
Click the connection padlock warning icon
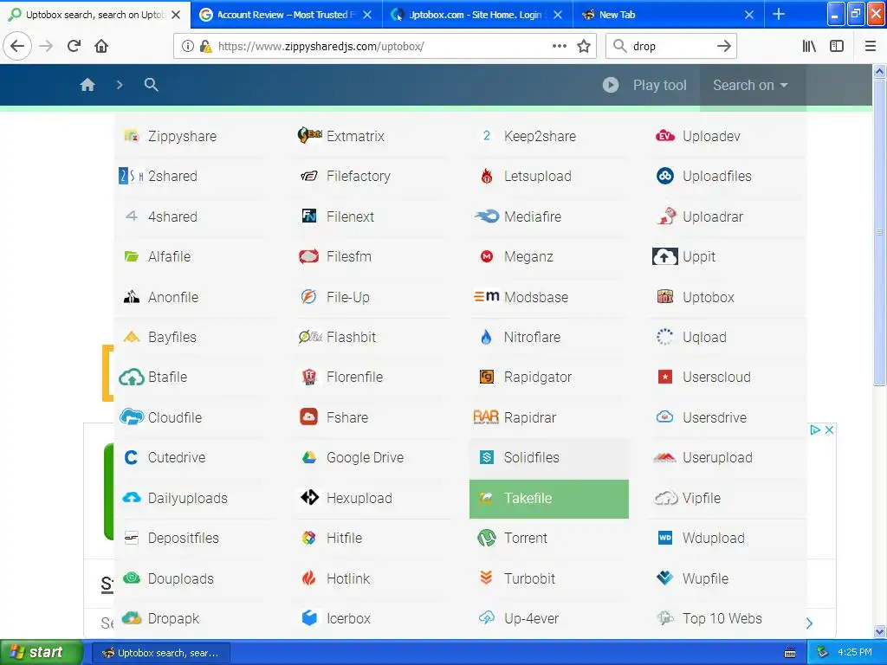point(206,47)
